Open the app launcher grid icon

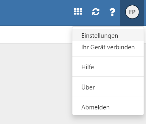[78, 11]
